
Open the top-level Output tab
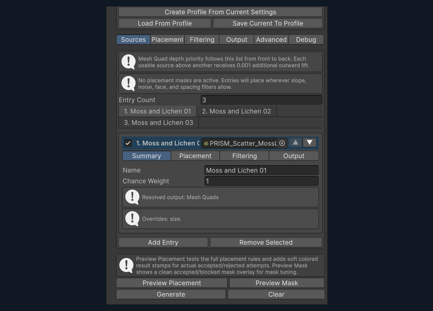(237, 40)
